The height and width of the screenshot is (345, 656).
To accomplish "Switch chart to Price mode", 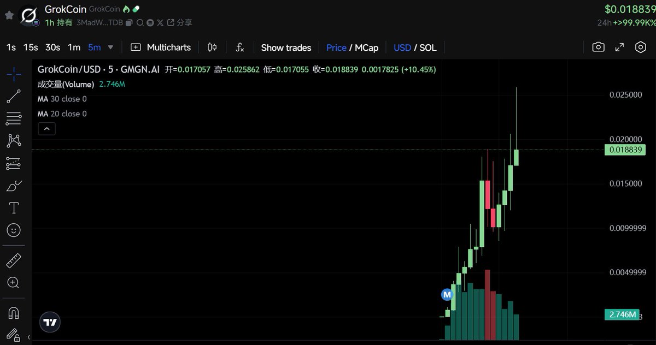I will [336, 47].
